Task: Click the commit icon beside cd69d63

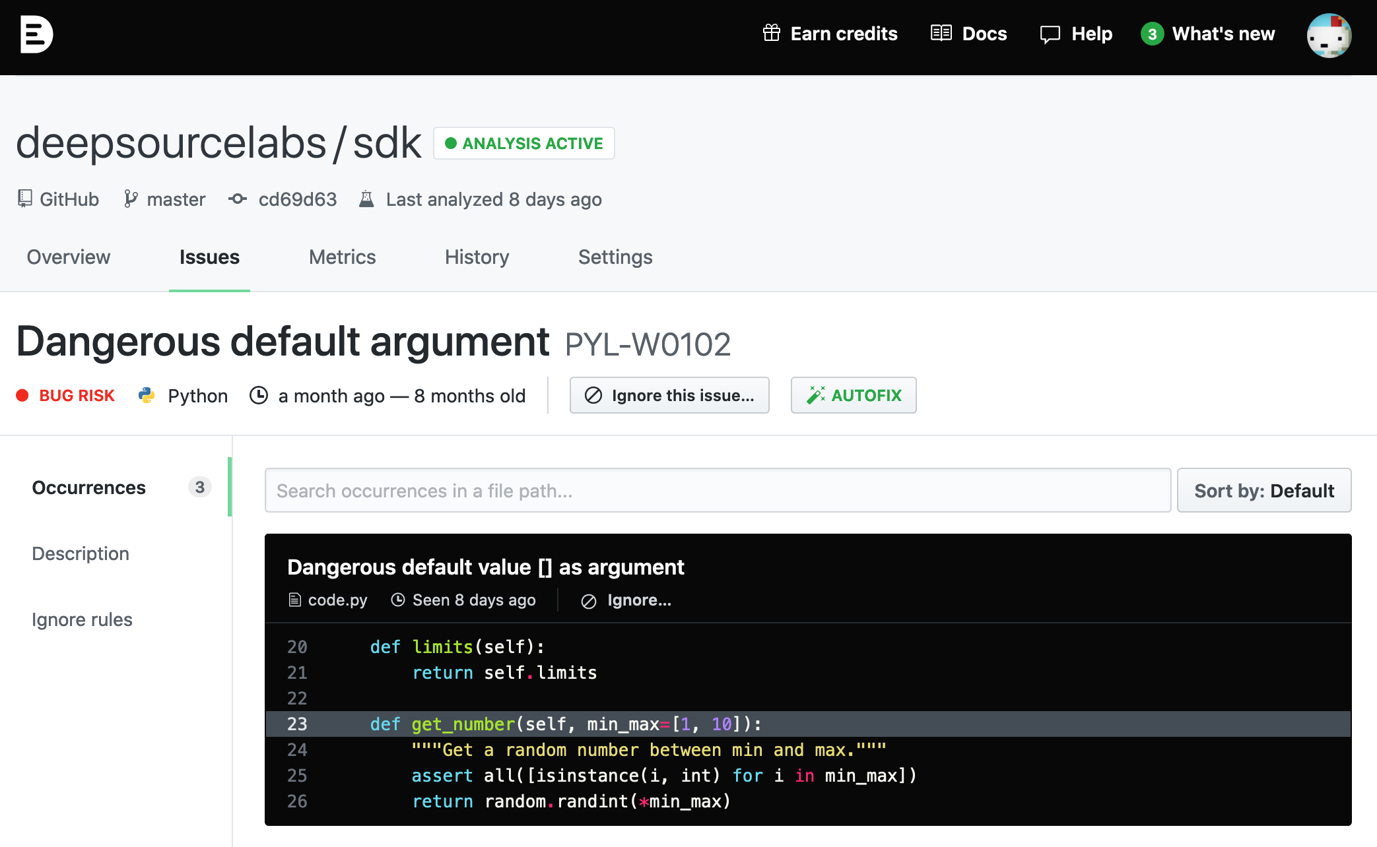Action: (x=238, y=199)
